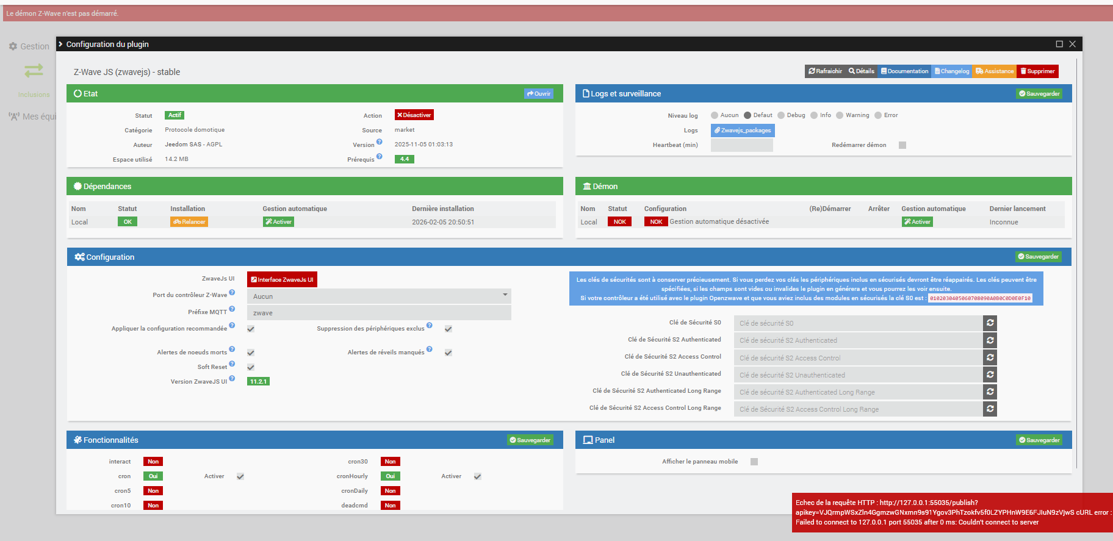Show help icon next to Version in Etat
Viewport: 1113px width, 541px height.
pyautogui.click(x=379, y=142)
